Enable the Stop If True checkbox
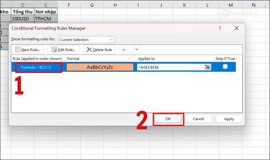 click(x=225, y=66)
